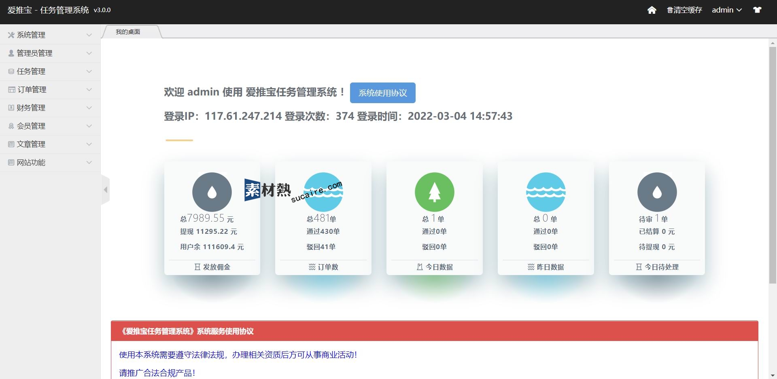Click the document icon beside 文章管理
The image size is (777, 379).
click(x=11, y=144)
